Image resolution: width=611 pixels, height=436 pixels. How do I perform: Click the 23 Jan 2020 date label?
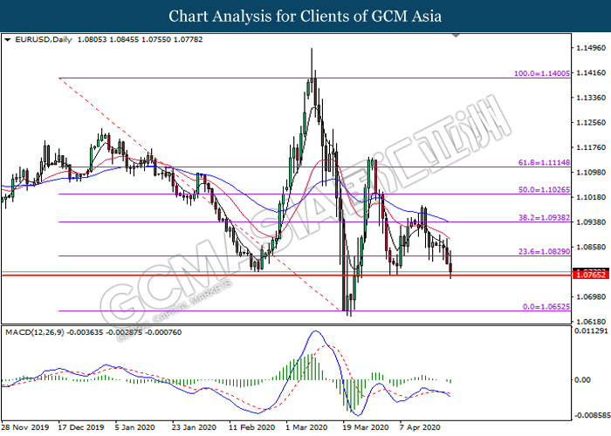[x=194, y=427]
